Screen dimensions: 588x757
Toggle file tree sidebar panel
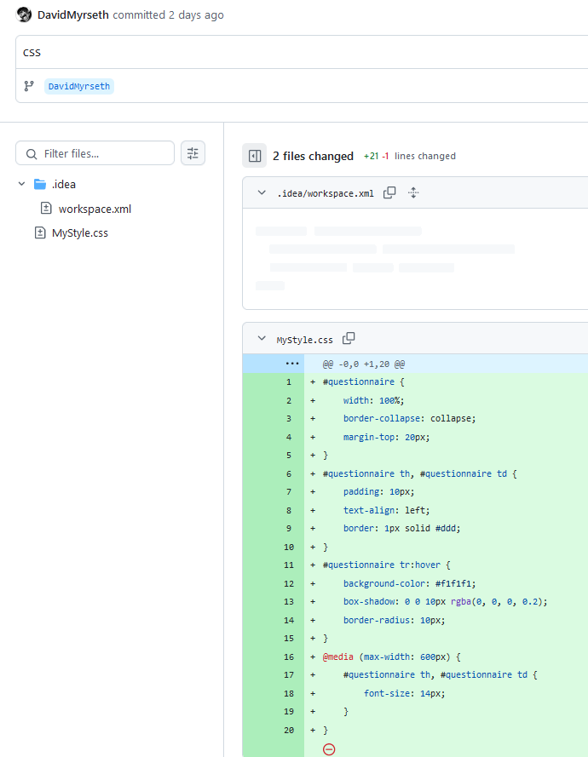[x=255, y=156]
